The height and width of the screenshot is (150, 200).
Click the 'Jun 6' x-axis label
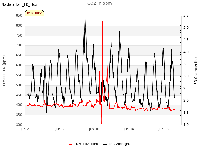(x=59, y=129)
